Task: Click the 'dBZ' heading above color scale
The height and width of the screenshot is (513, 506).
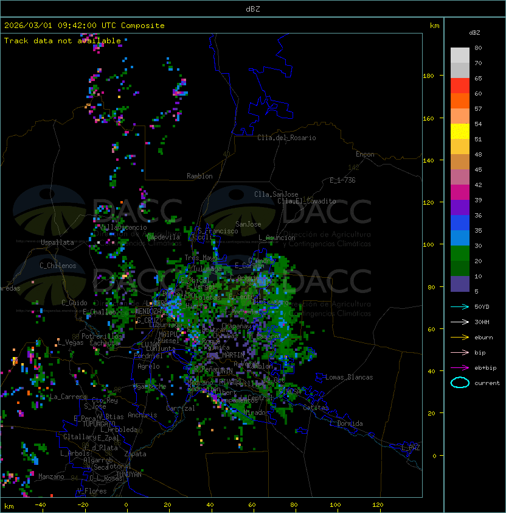Action: point(474,33)
